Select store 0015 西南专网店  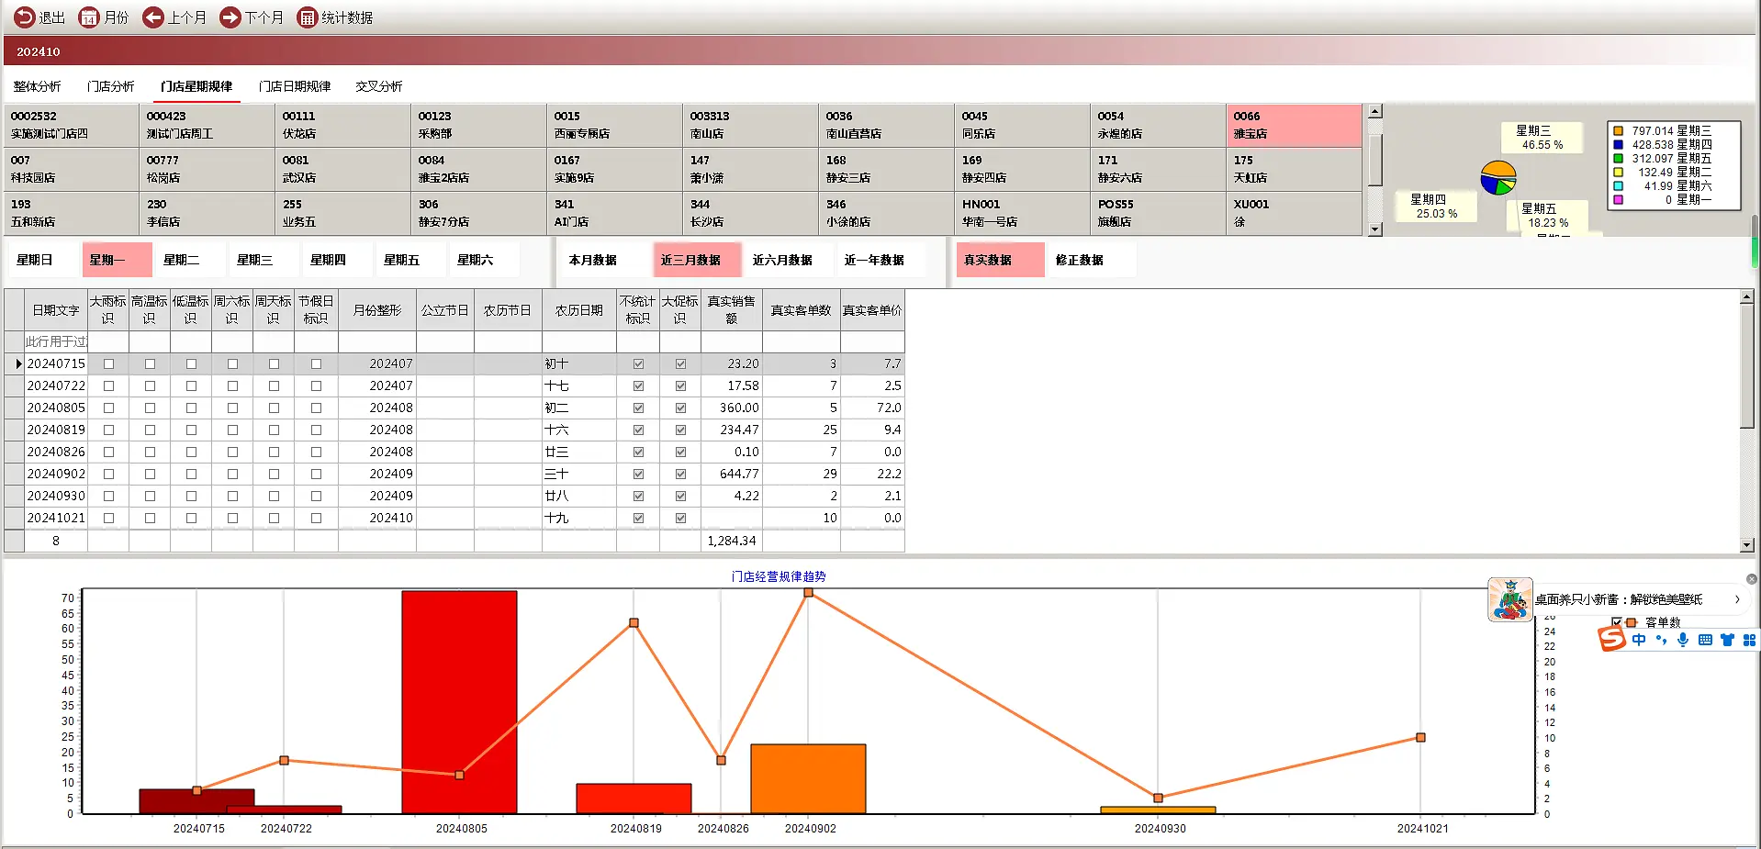(x=614, y=125)
